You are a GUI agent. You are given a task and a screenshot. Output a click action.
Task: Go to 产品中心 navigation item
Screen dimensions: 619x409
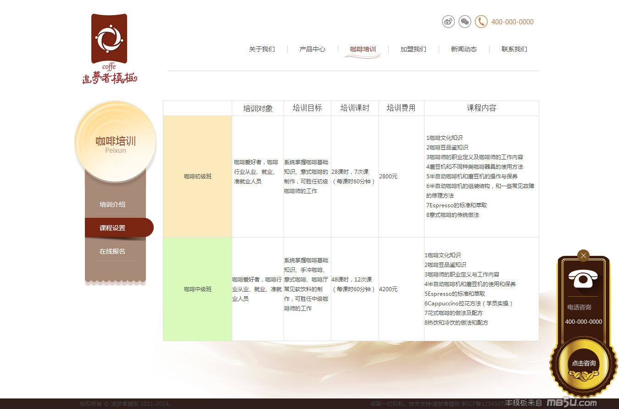pyautogui.click(x=312, y=49)
